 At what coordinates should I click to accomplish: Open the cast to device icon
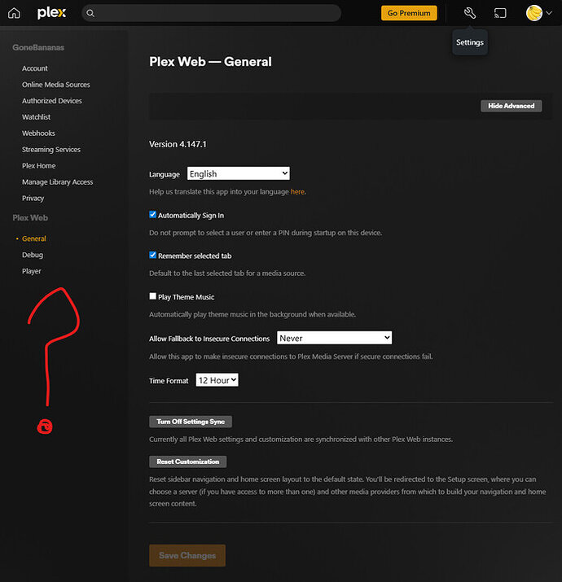click(x=500, y=13)
